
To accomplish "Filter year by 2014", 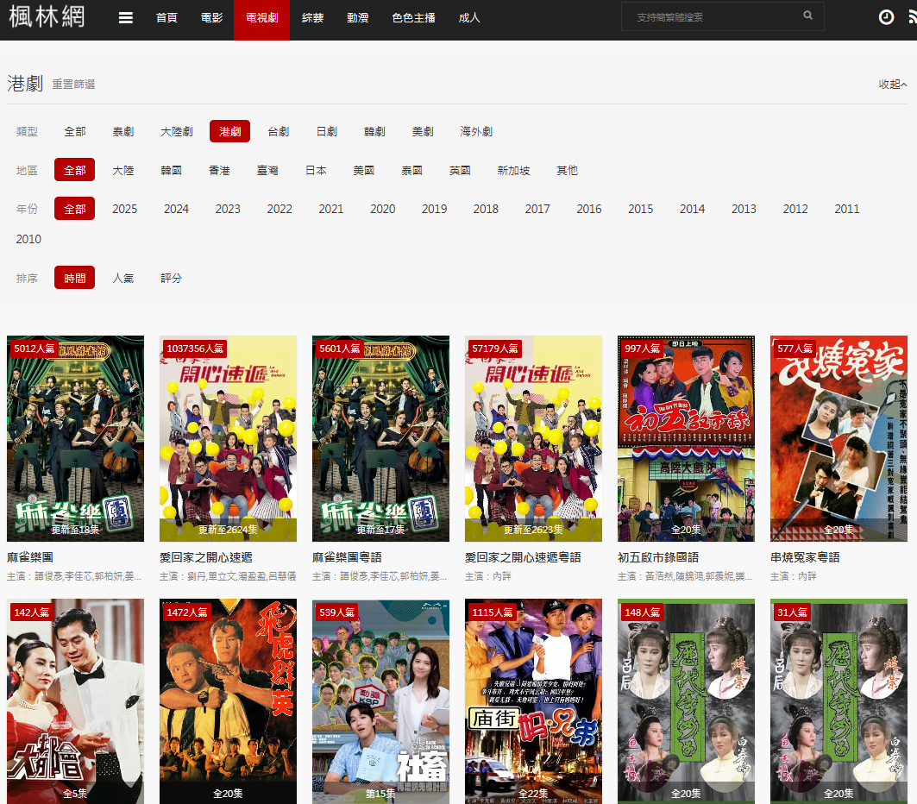I will pos(692,209).
